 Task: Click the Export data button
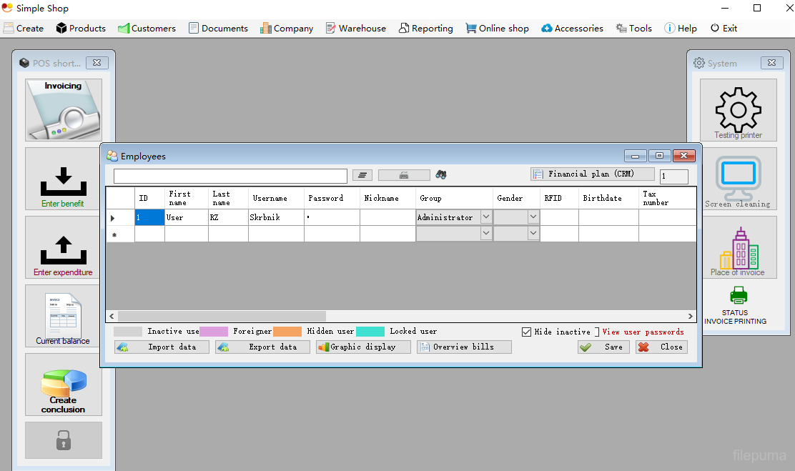264,347
